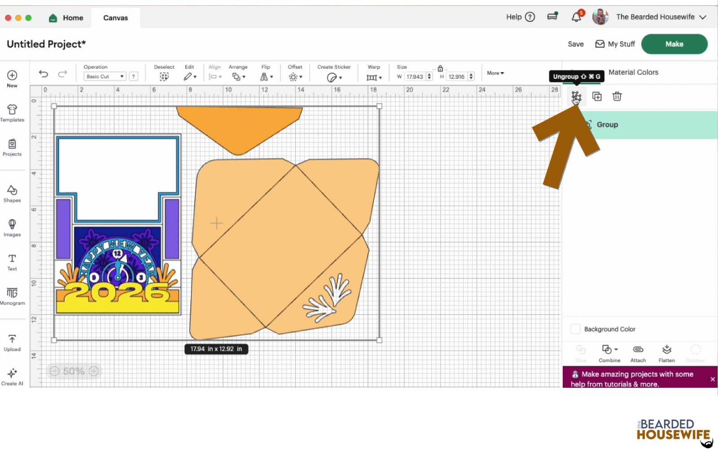Image resolution: width=718 pixels, height=456 pixels.
Task: Click the Make button
Action: click(674, 44)
